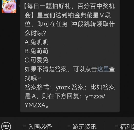Open the 入园必备 bottom menu
The height and width of the screenshot is (130, 134).
coord(38,127)
